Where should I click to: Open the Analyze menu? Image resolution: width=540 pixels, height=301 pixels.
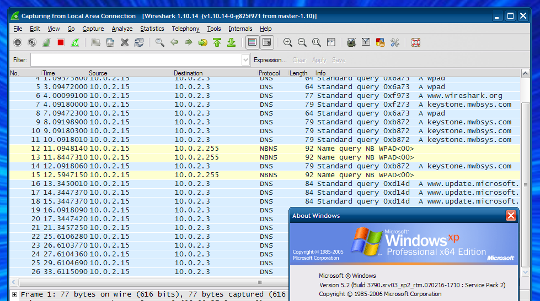(x=122, y=29)
